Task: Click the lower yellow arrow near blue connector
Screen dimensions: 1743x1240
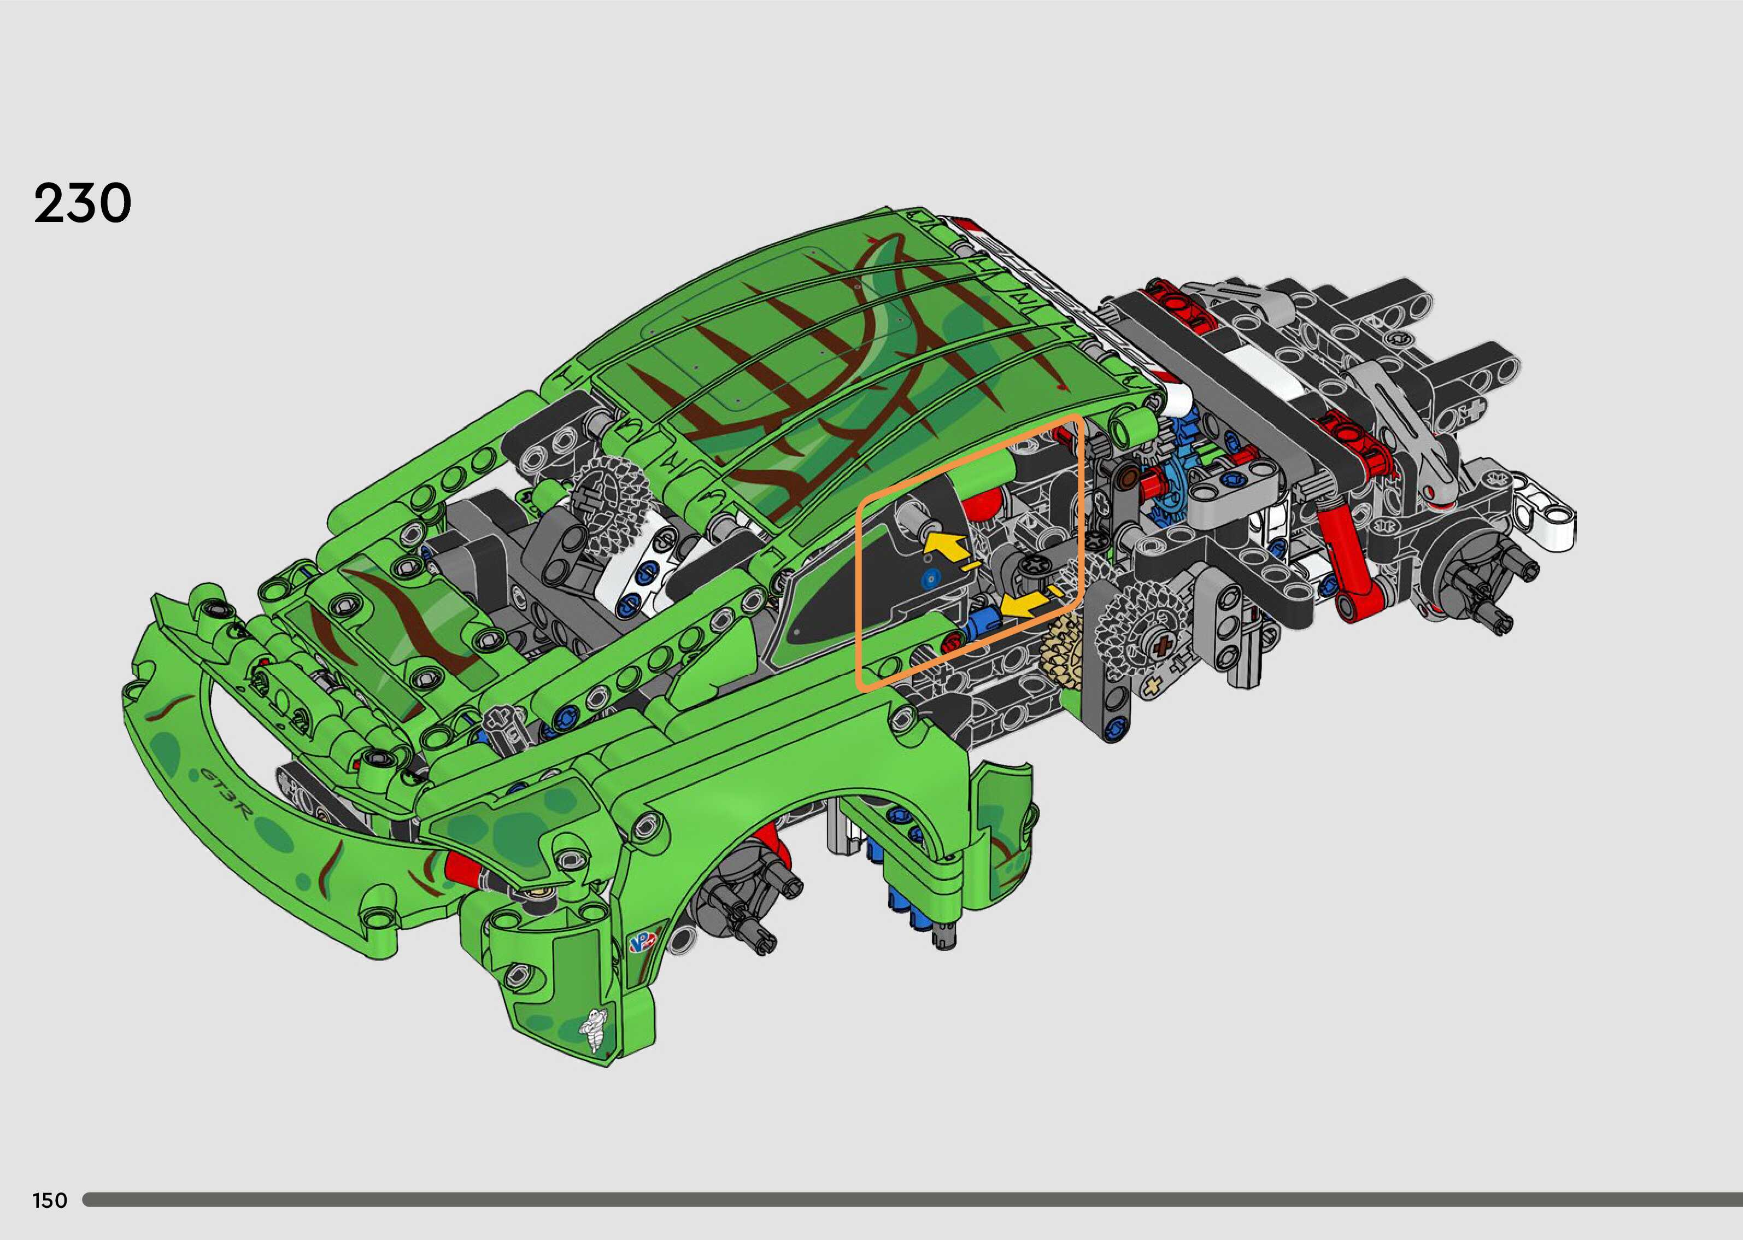Action: 1023,605
